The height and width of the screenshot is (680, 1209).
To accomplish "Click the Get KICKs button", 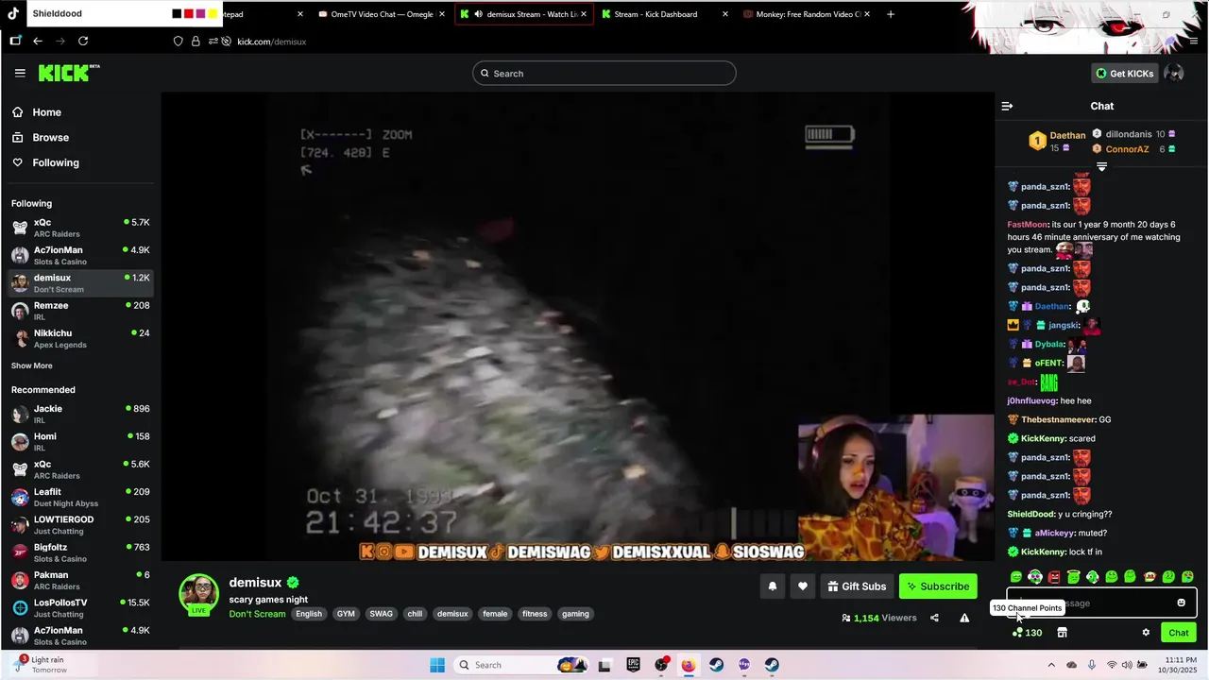I will click(1124, 74).
